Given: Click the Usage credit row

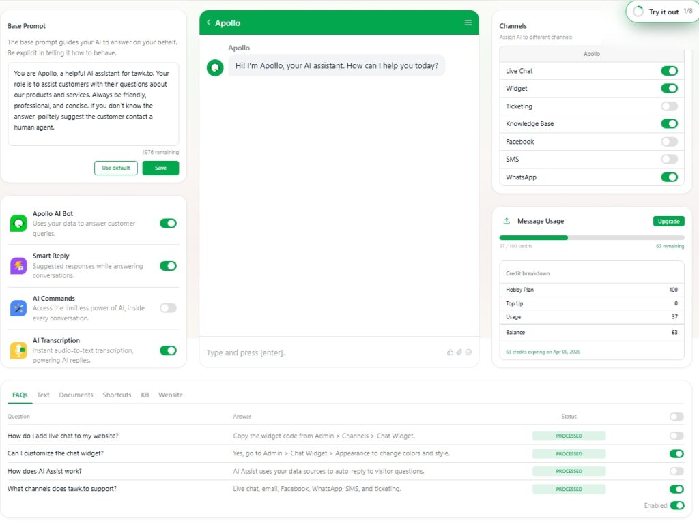Looking at the screenshot, I should [592, 317].
